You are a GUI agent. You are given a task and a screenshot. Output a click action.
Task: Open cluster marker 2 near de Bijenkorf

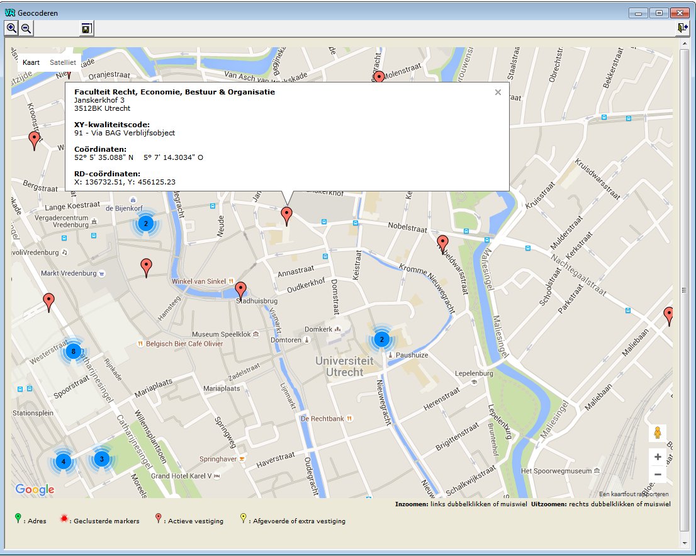[145, 224]
